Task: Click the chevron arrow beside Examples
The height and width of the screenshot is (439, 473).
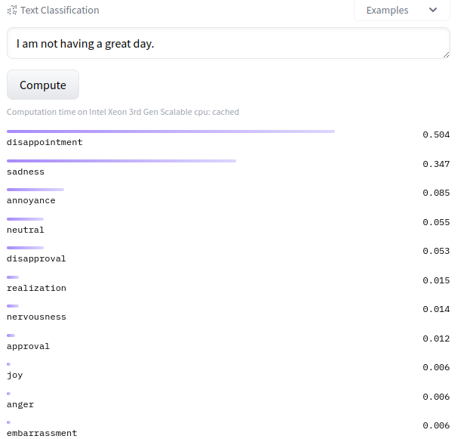Action: [x=432, y=11]
